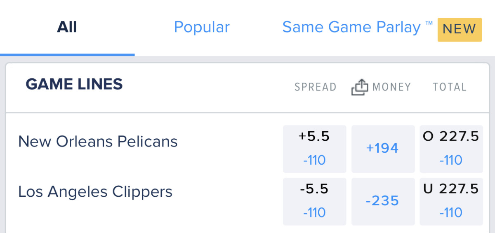Pick Pelicans +5.5 spread bet
495x233 pixels.
[x=314, y=149]
